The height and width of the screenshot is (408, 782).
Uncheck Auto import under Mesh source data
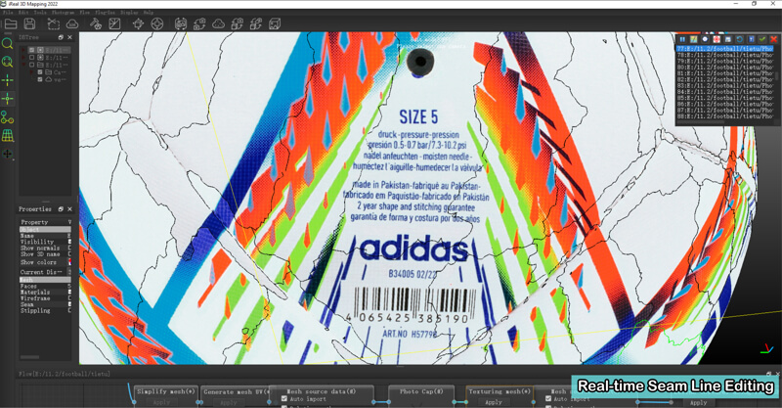(284, 399)
